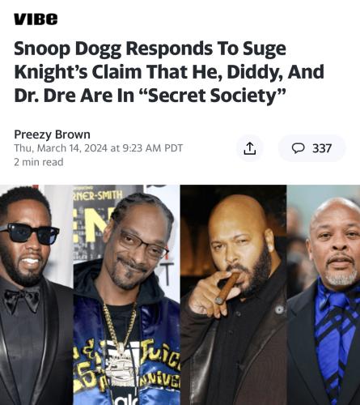Click the cigar in the photo
The height and width of the screenshot is (405, 360).
(x=227, y=288)
